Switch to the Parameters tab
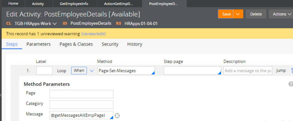The width and height of the screenshot is (293, 121). 38,44
